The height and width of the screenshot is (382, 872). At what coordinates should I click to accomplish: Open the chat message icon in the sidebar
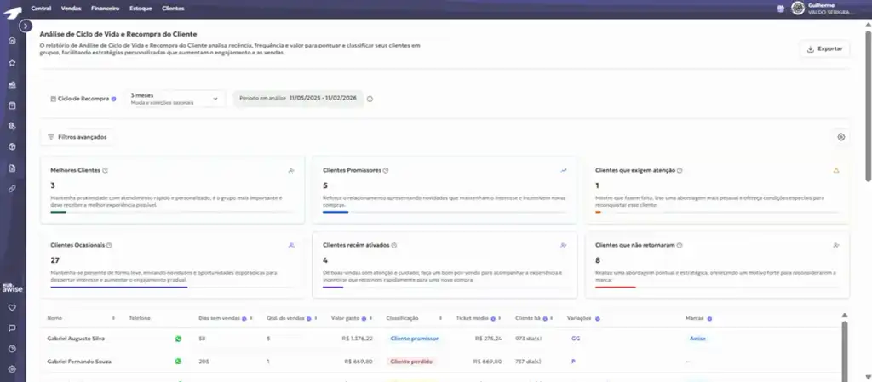click(12, 328)
